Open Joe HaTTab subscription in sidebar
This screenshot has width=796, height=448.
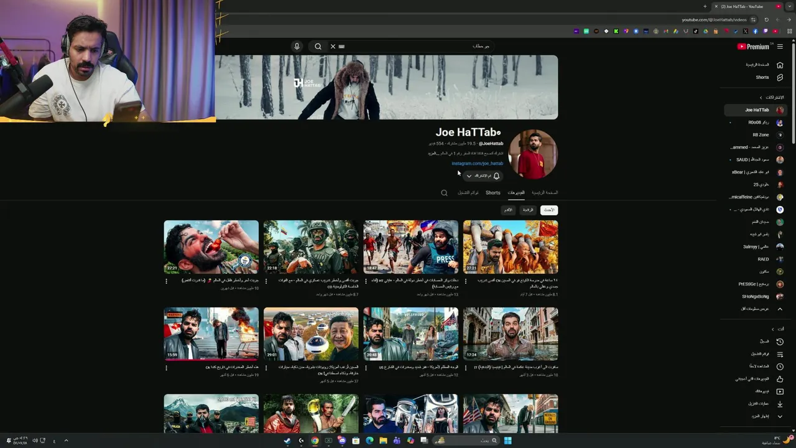[x=755, y=110]
